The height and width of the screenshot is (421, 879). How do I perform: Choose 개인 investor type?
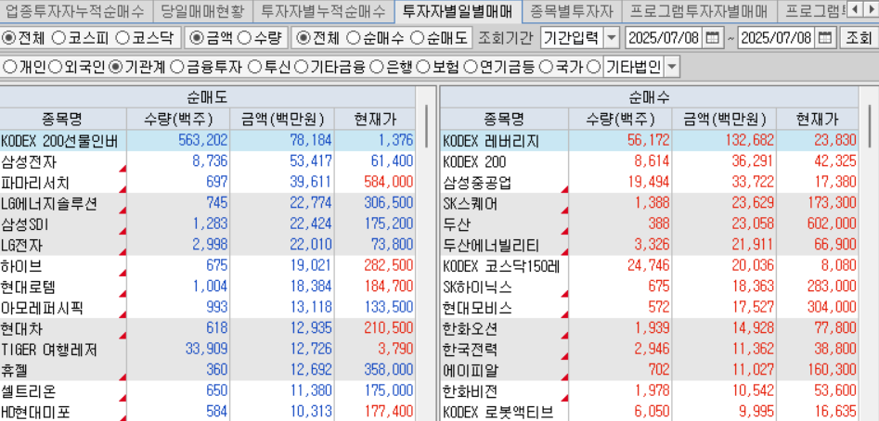[x=9, y=67]
